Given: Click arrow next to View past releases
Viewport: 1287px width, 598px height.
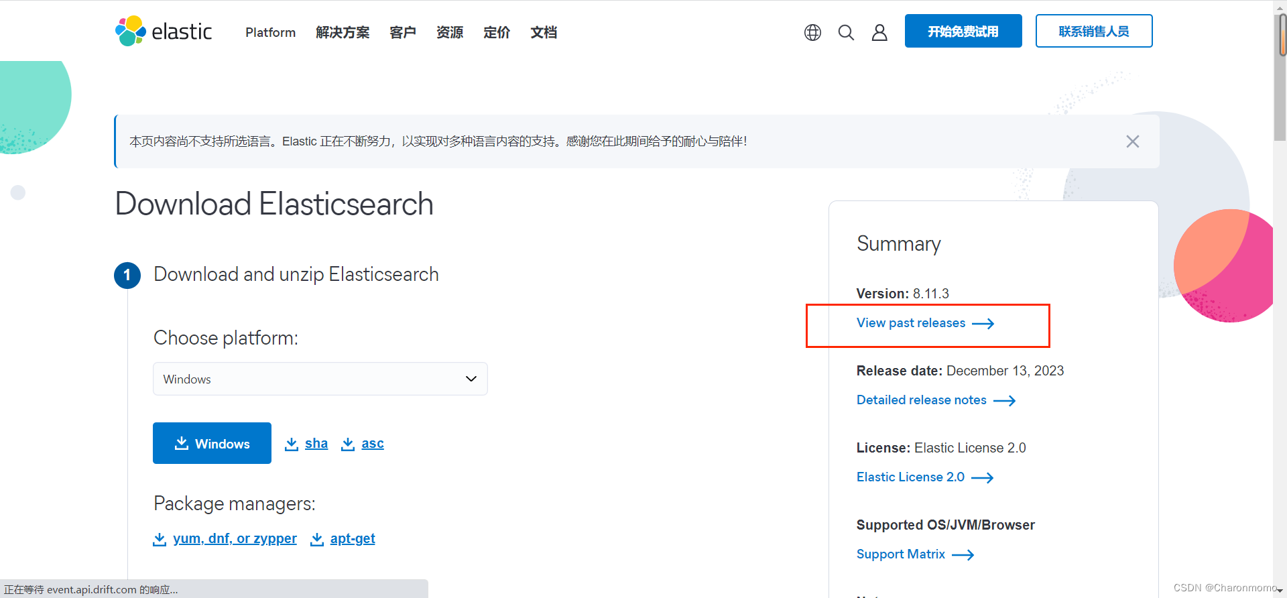Looking at the screenshot, I should click(983, 324).
